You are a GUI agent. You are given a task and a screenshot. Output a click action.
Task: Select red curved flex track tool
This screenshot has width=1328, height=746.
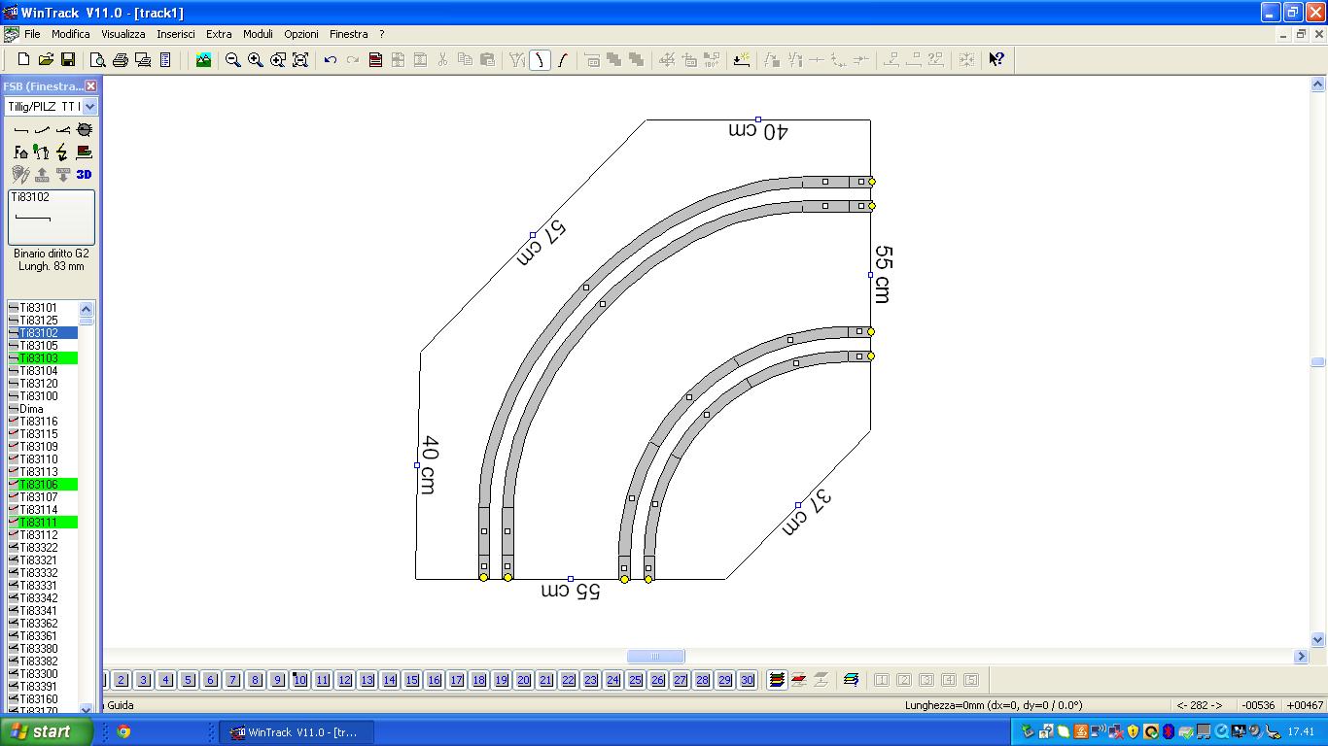pos(563,60)
